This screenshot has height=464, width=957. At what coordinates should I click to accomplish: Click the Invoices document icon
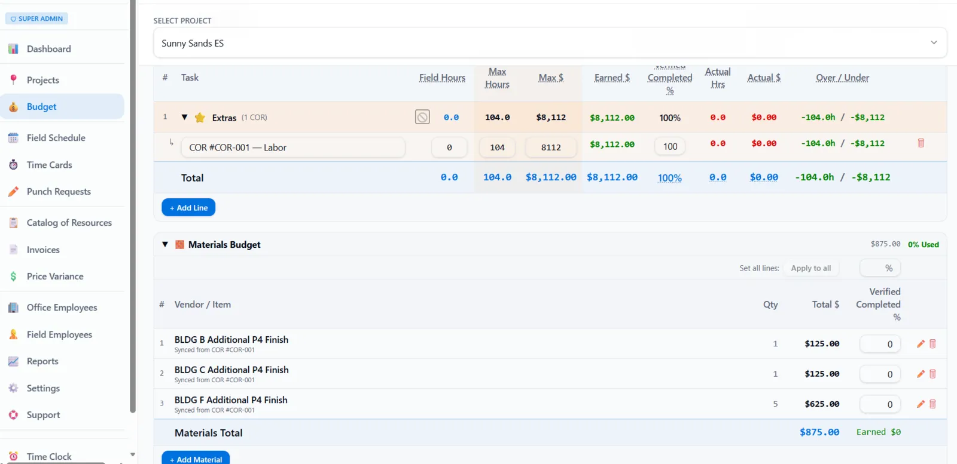[13, 250]
